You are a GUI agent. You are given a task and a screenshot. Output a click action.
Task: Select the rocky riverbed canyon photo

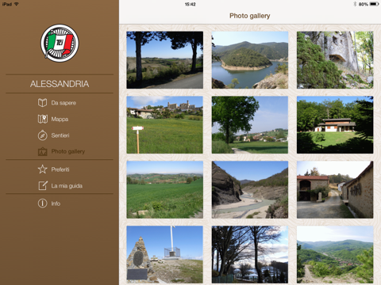pyautogui.click(x=250, y=189)
